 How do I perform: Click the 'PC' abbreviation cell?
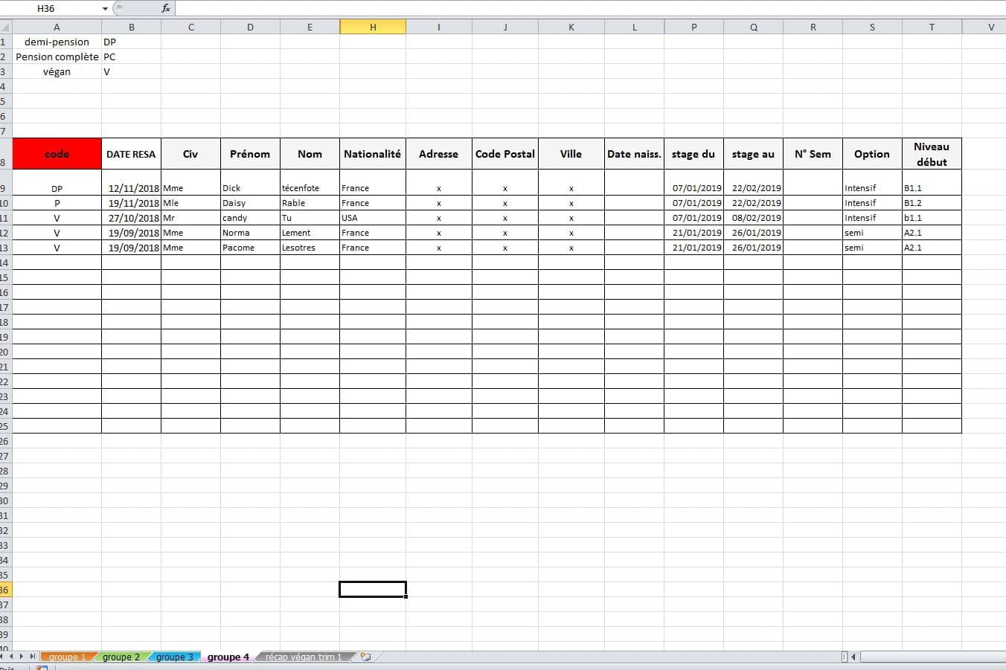click(x=131, y=57)
